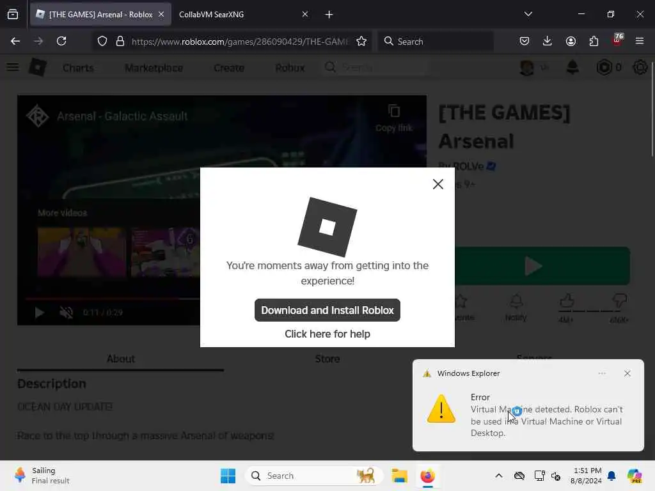Close the CollabVM SearXNG tab
Viewport: 655px width, 491px height.
click(305, 14)
